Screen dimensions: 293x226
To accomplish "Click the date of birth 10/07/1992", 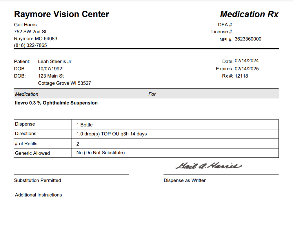I will pos(50,69).
